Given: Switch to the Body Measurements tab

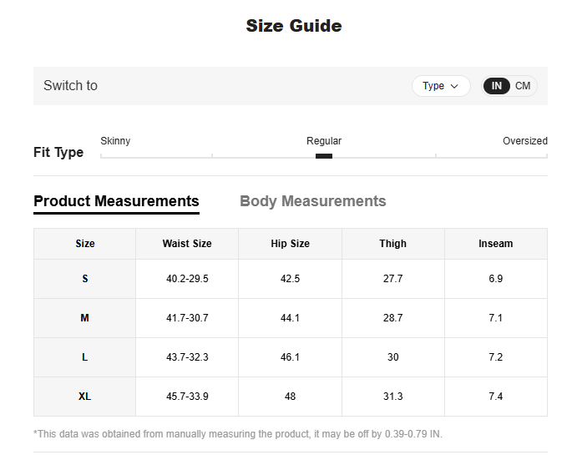Looking at the screenshot, I should (x=312, y=201).
